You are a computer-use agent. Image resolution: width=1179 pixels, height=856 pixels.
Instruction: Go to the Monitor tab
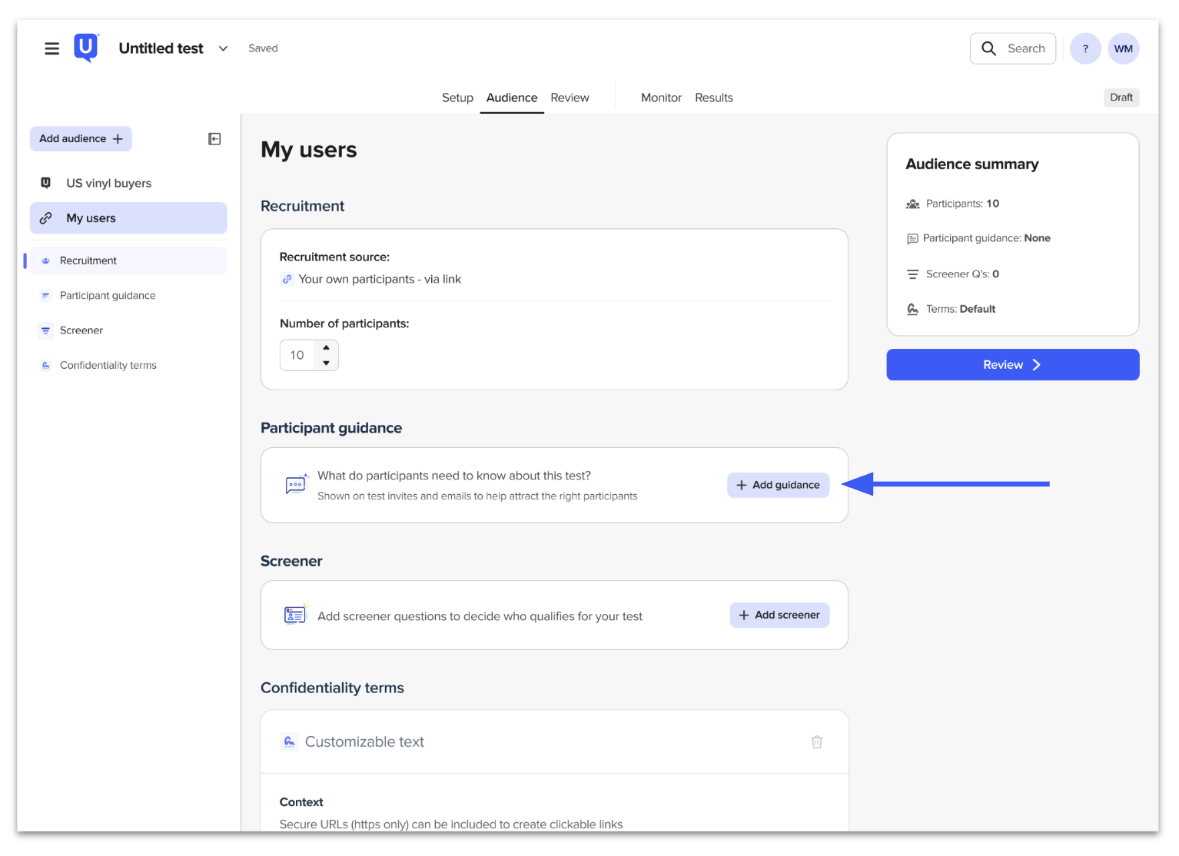pos(661,98)
